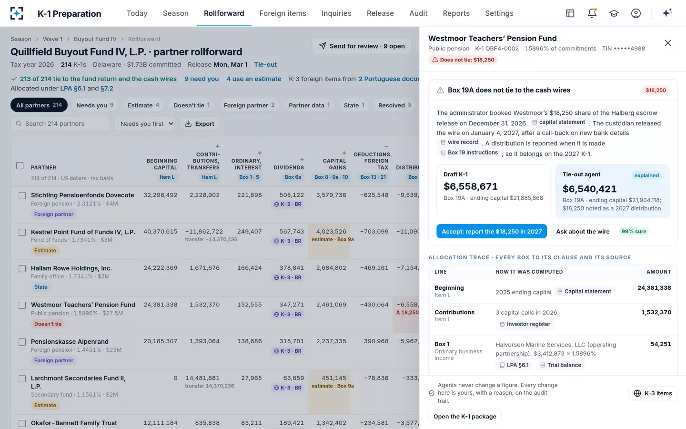Filter by Doesn't tie pill

(x=192, y=105)
